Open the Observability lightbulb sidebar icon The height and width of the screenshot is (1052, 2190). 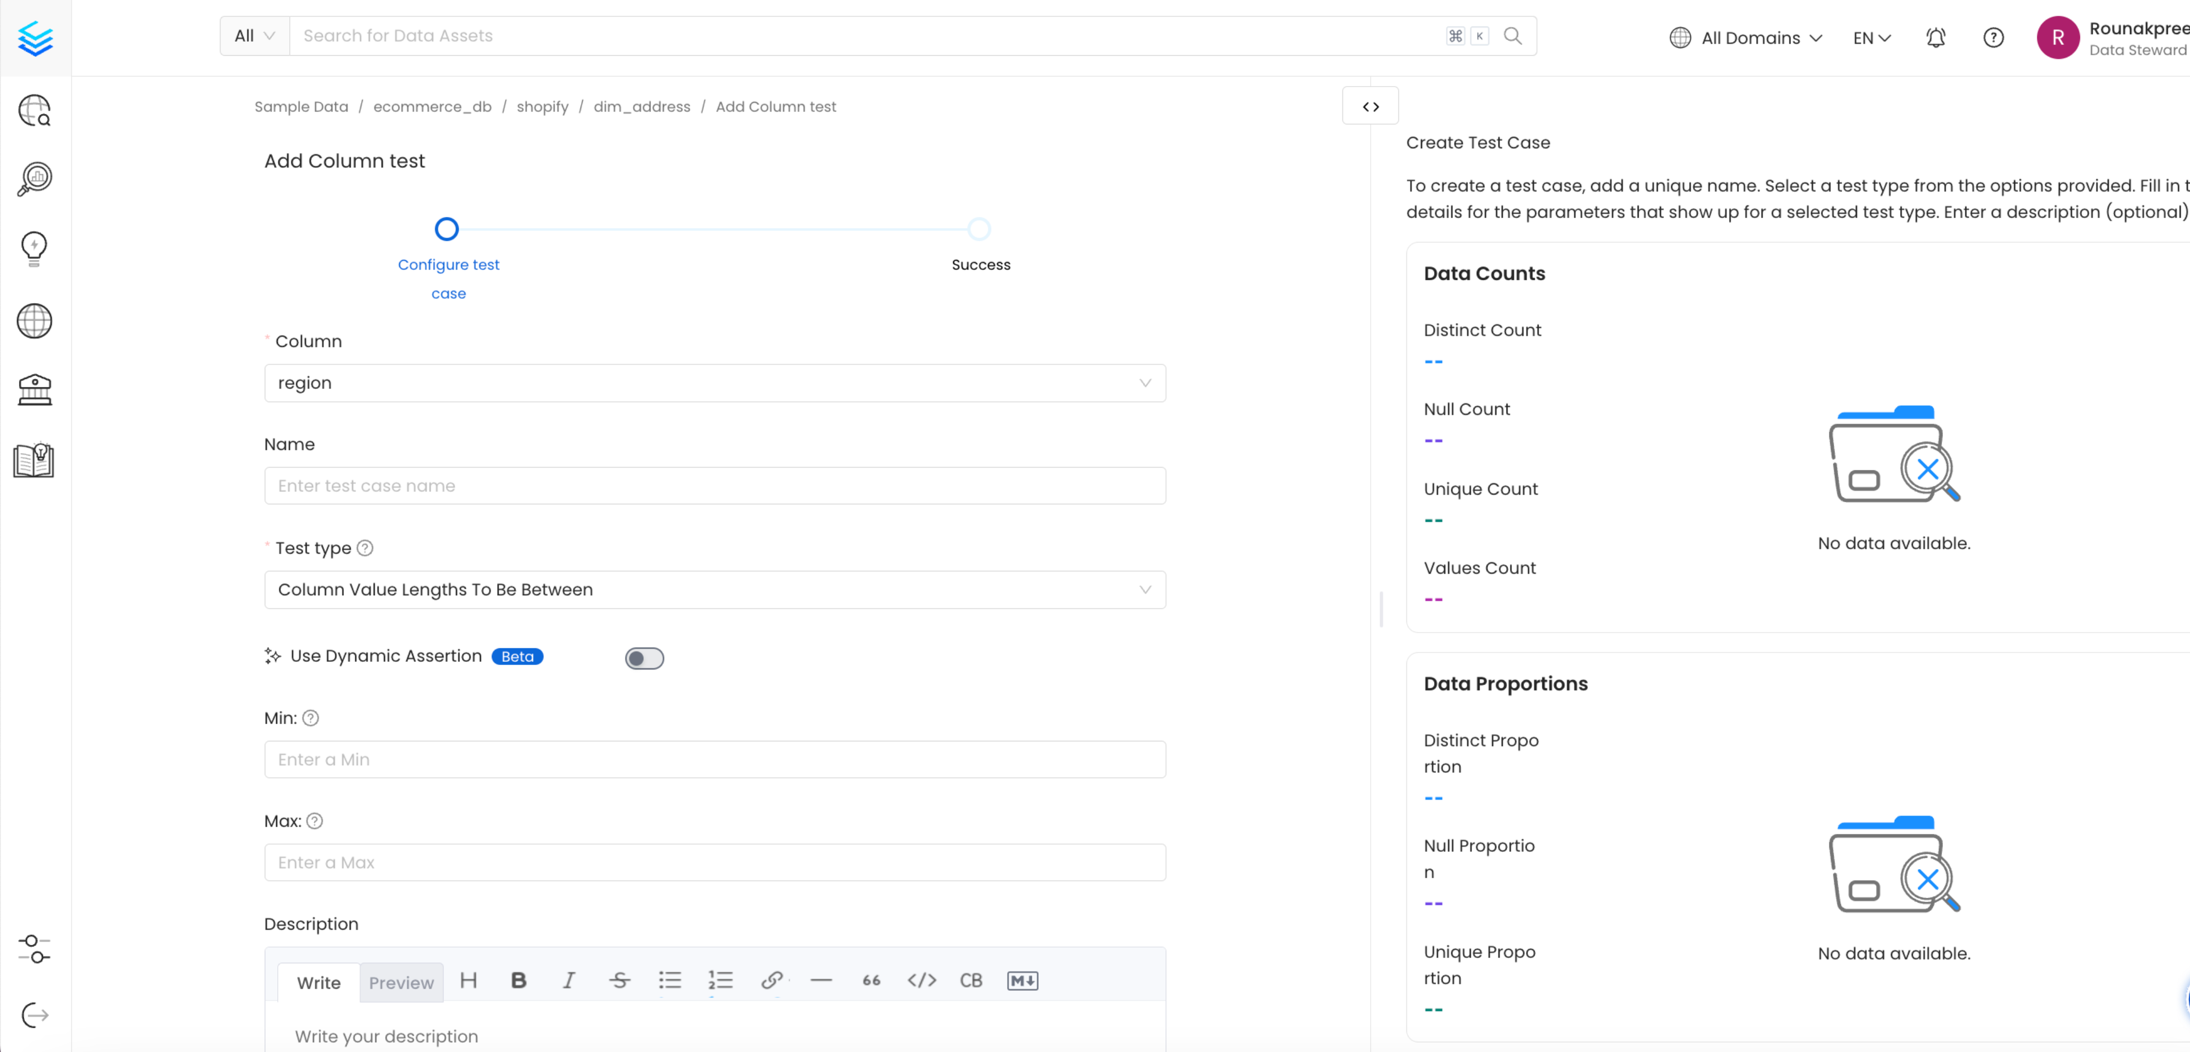click(34, 248)
